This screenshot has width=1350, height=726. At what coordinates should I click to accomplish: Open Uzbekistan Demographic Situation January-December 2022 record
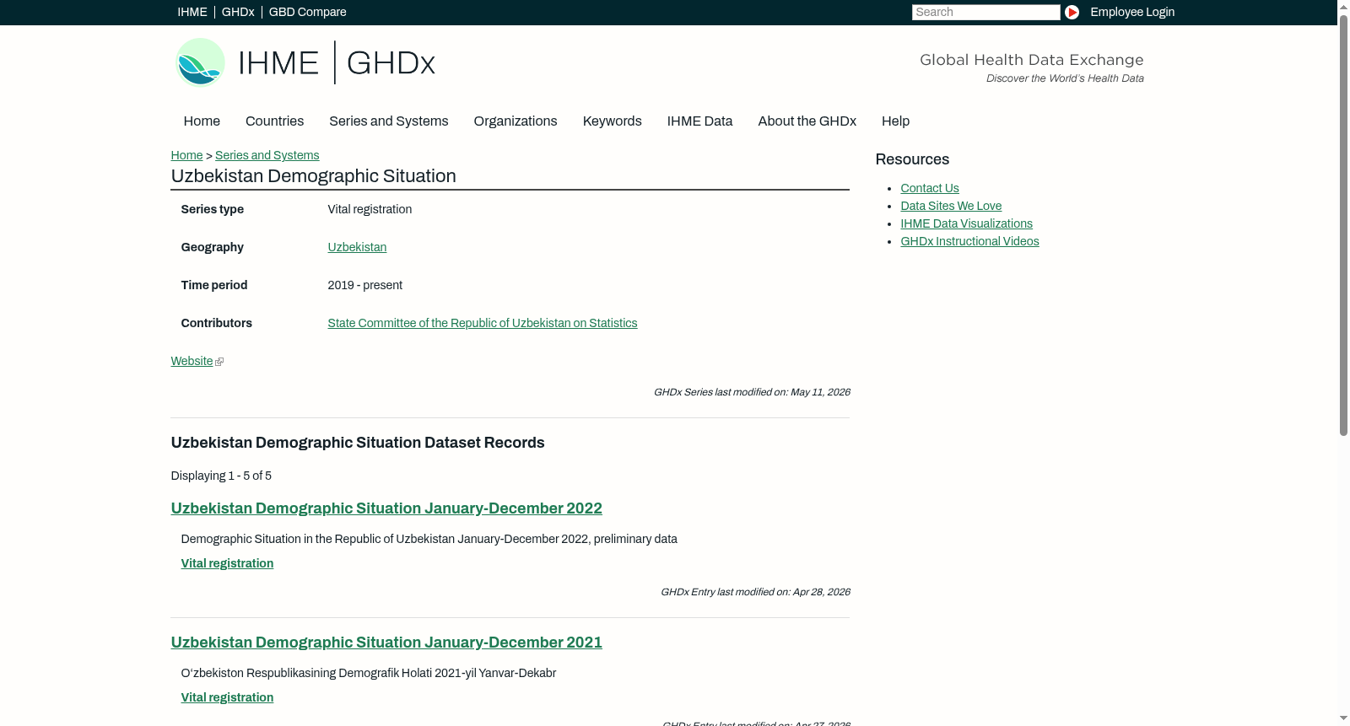[x=386, y=508]
